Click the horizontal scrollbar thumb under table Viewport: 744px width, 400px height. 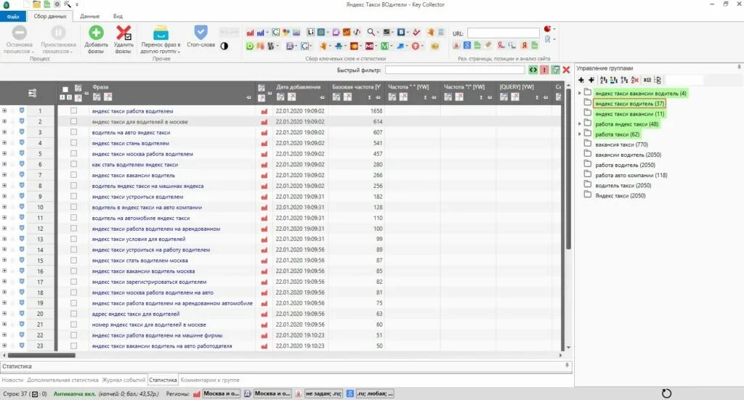[x=41, y=355]
